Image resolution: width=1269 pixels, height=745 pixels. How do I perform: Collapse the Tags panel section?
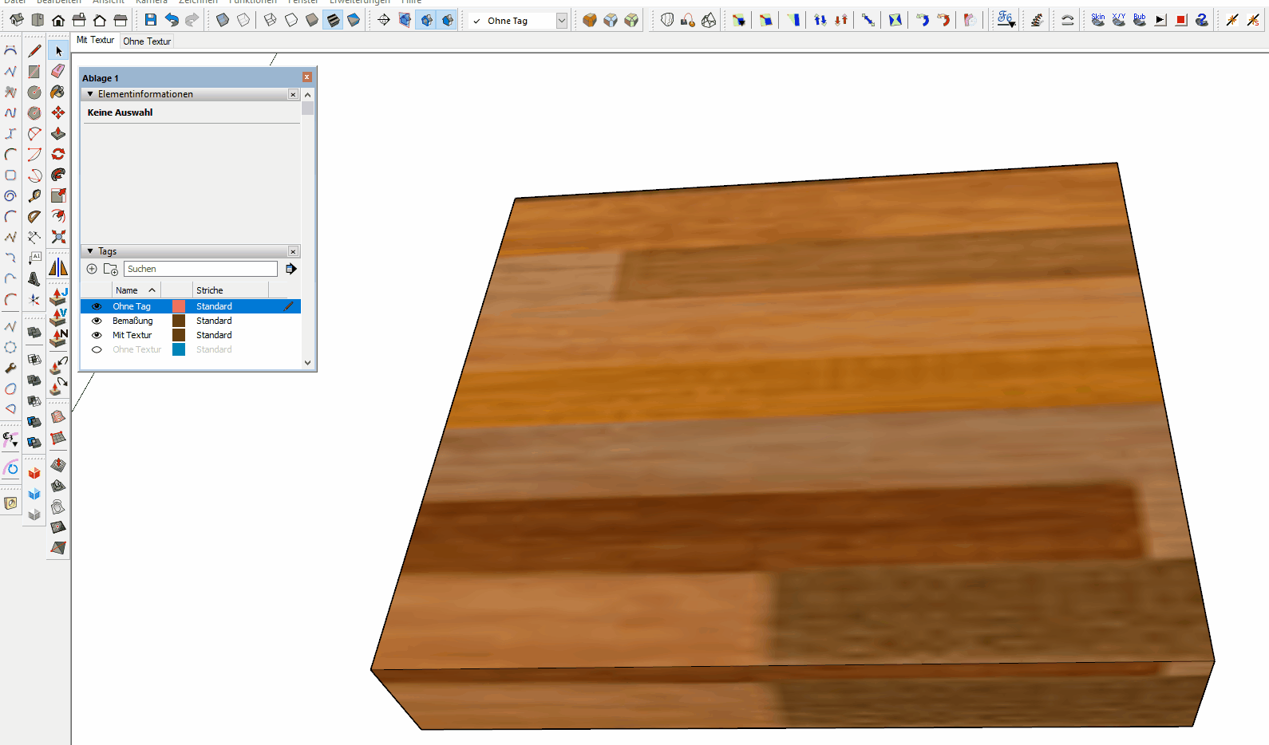click(90, 251)
